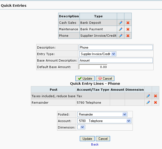Click the lower Update button for lines
Screen dimensions: 162x149
click(x=87, y=138)
